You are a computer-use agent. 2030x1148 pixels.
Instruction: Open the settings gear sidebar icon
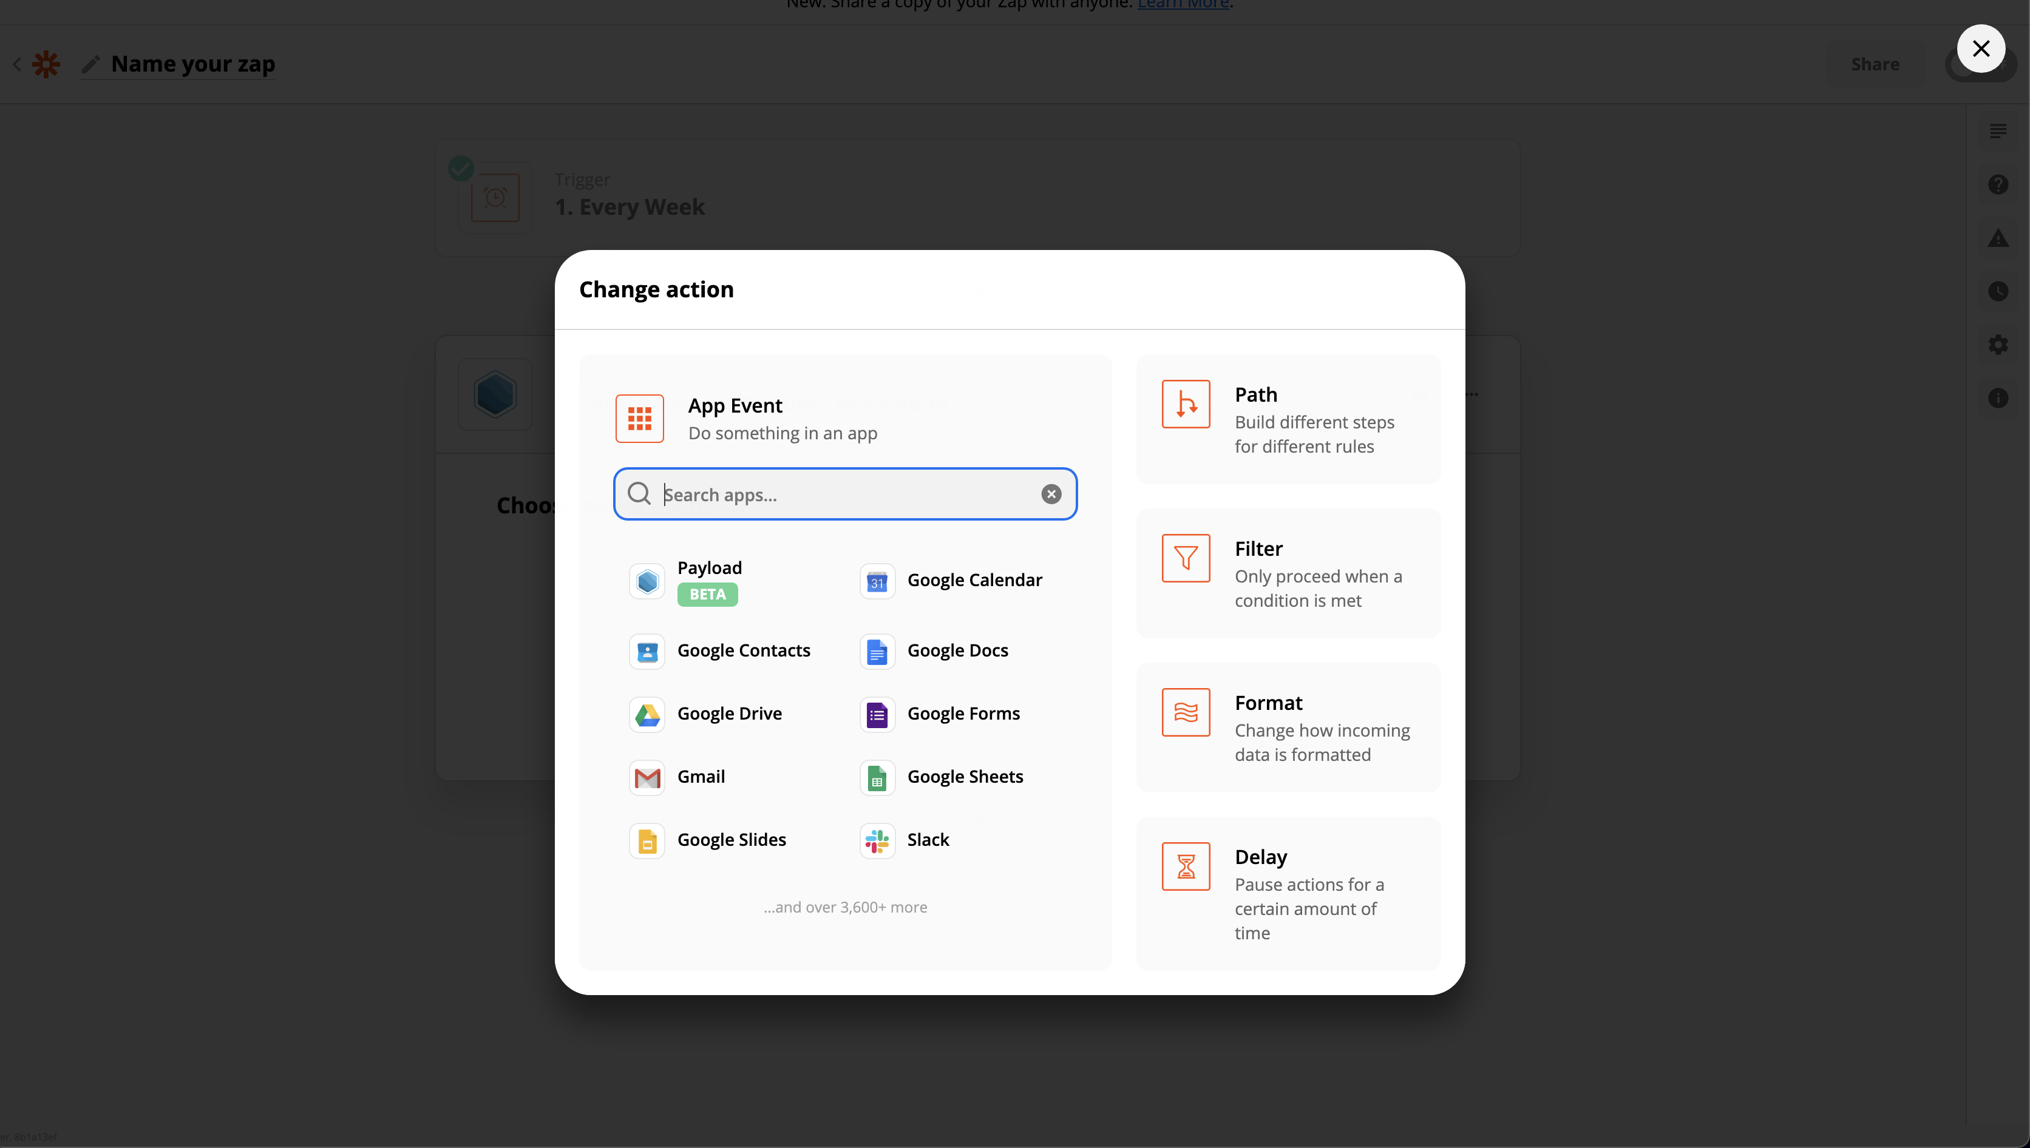click(x=1998, y=345)
